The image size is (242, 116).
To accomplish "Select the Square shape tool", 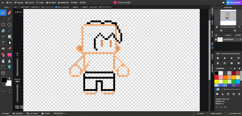I will [x=3, y=24].
